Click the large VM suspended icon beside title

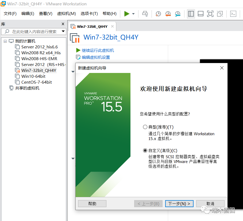tap(75, 38)
